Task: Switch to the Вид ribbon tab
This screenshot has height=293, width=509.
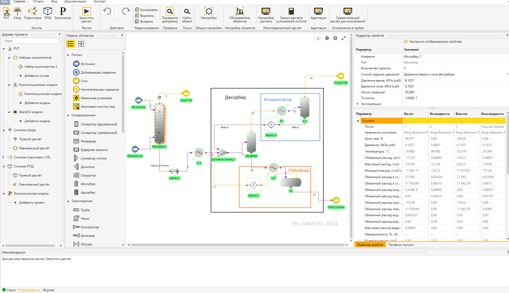Action: (54, 2)
